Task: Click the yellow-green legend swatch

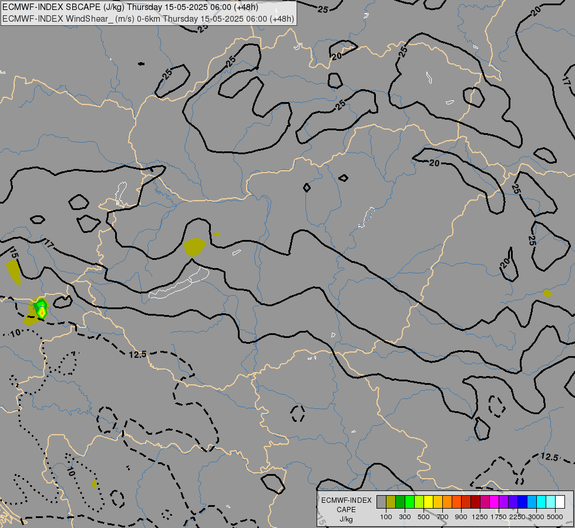Action: click(419, 502)
